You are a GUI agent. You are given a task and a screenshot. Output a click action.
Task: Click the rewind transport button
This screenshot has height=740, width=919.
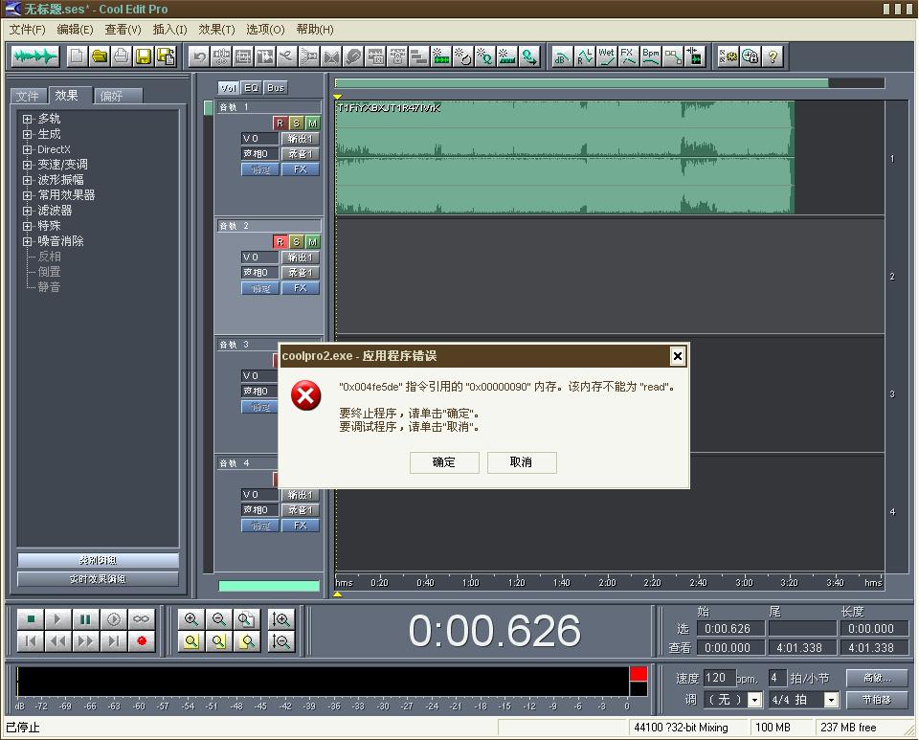[57, 641]
